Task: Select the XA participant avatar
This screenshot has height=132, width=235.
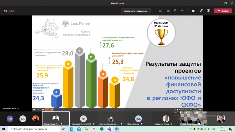Action: pyautogui.click(x=23, y=119)
